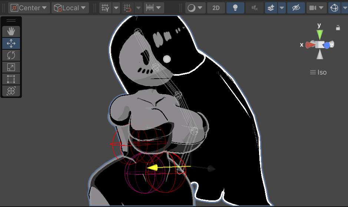The width and height of the screenshot is (348, 207).
Task: Click the blue Z axis cone
Action: [327, 45]
